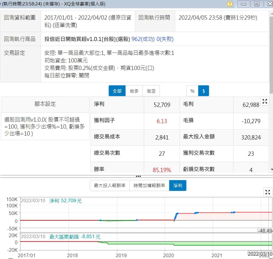Screen dimensions: 273x259
Task: Click the three-dot splitter handle above chart
Action: [x=138, y=176]
